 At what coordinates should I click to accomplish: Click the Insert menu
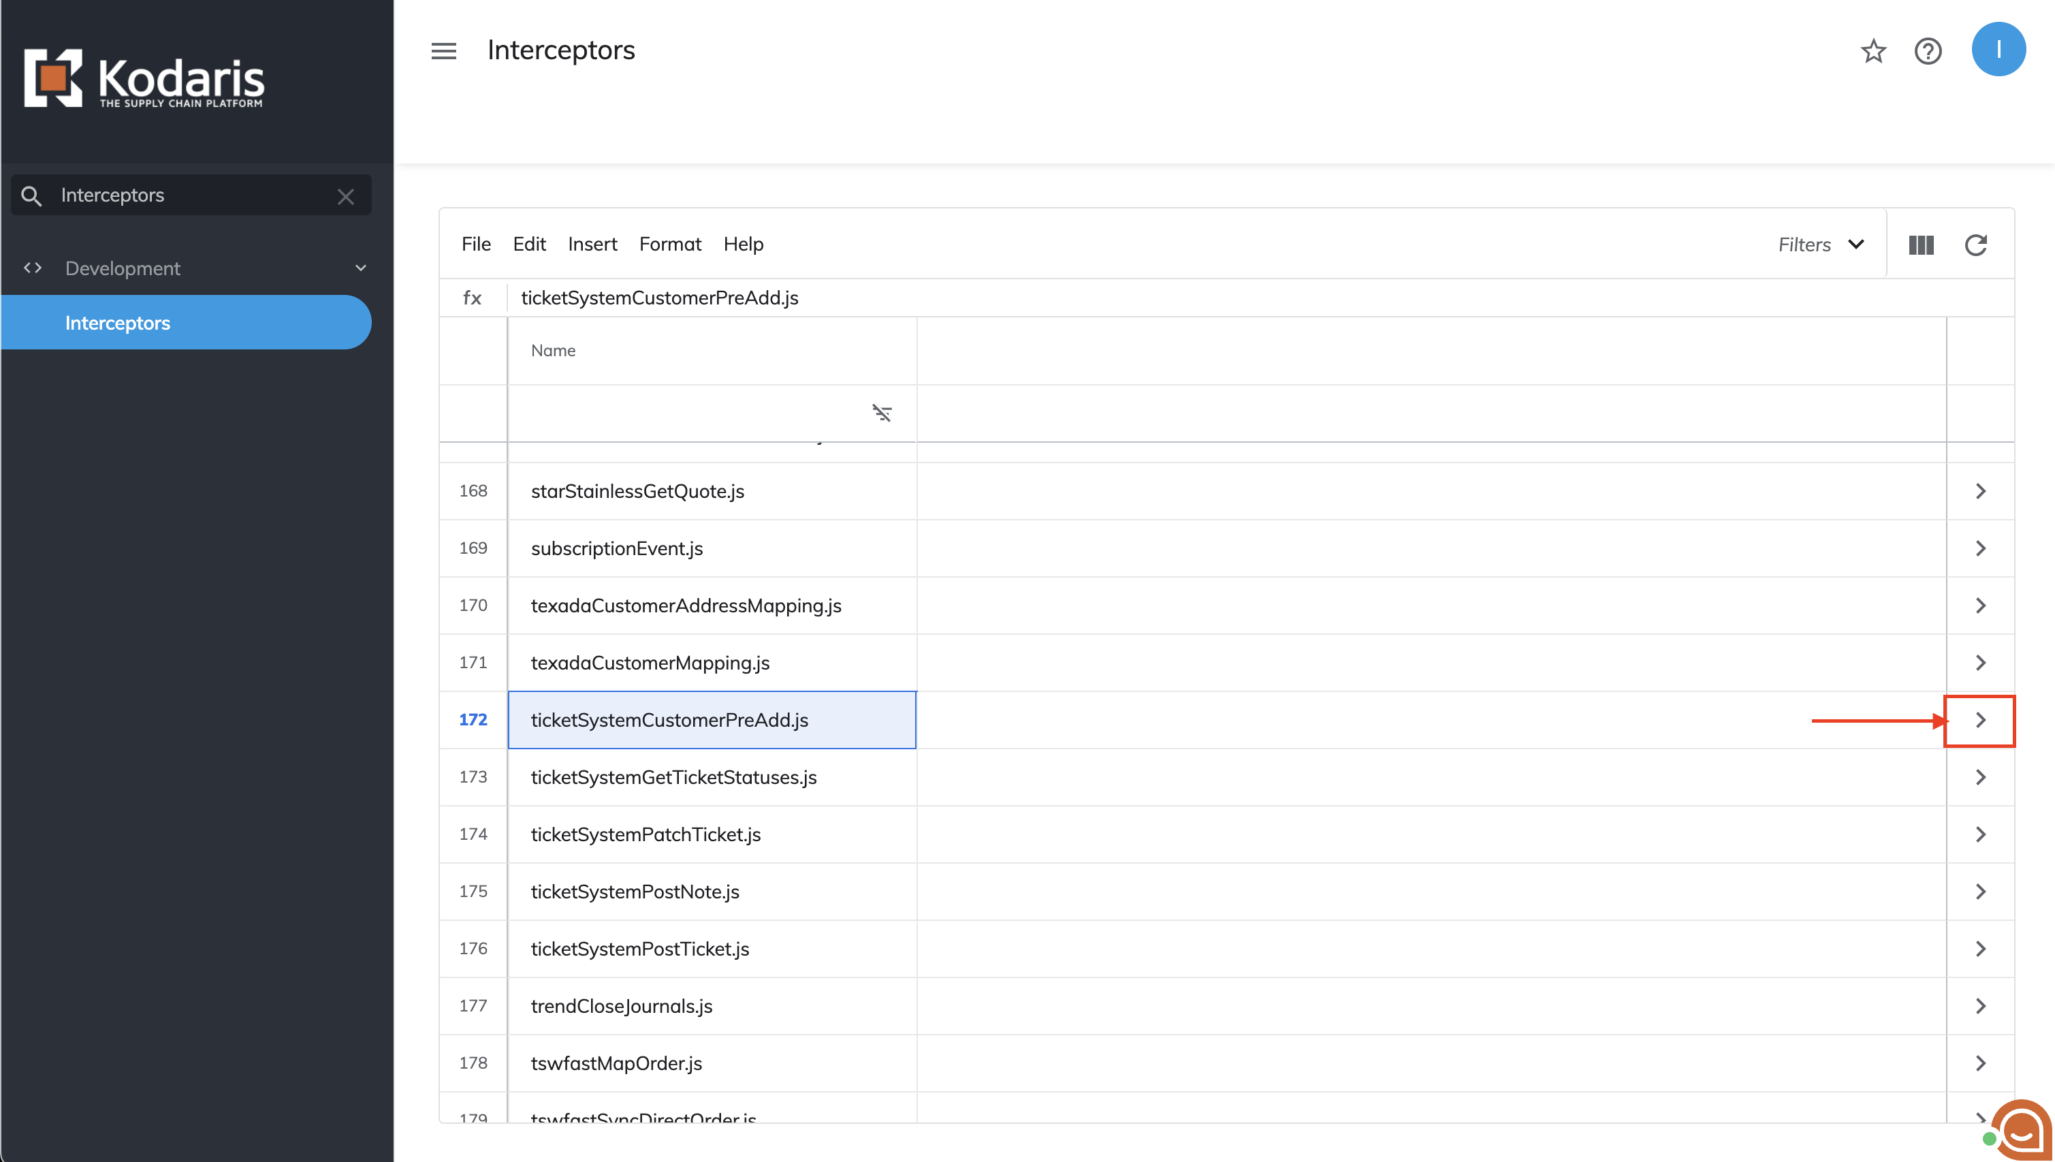point(592,245)
